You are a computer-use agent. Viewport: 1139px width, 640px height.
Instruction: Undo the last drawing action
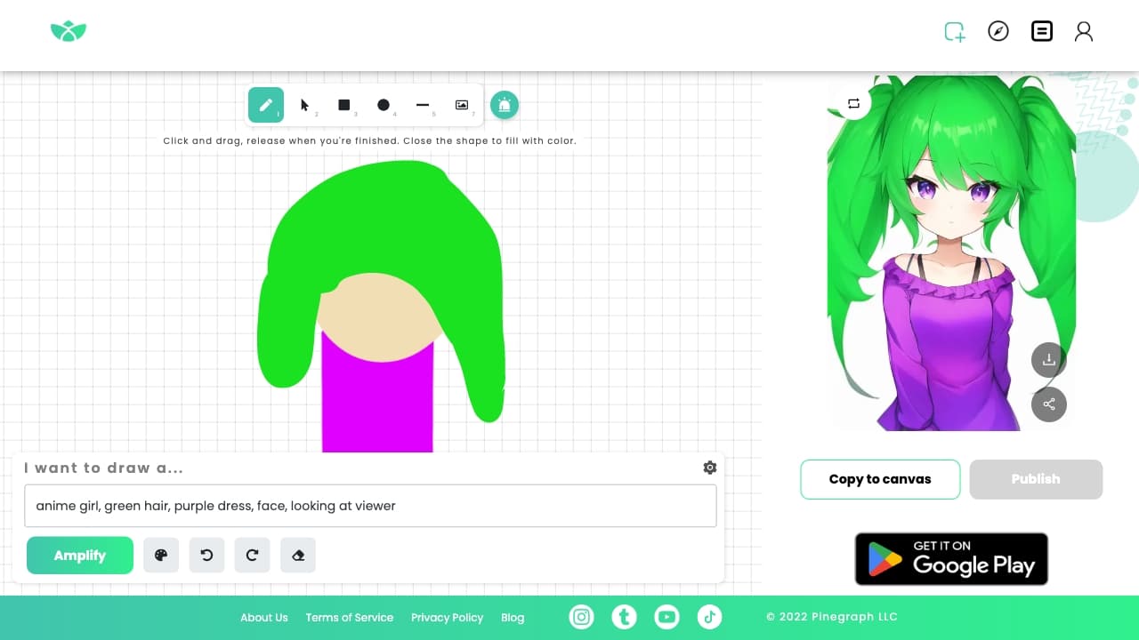[x=206, y=555]
